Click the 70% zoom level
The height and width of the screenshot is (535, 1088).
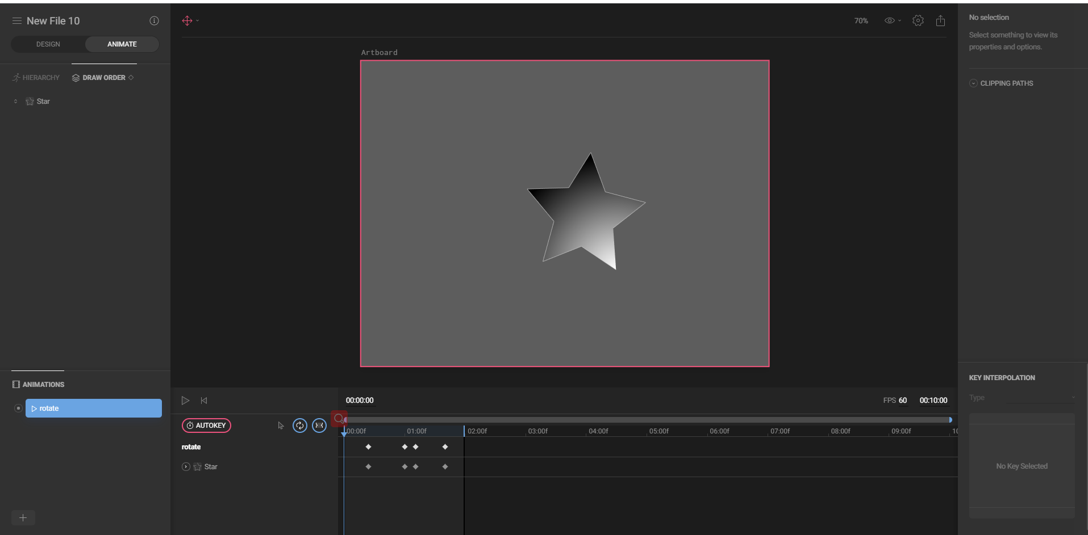(x=861, y=21)
